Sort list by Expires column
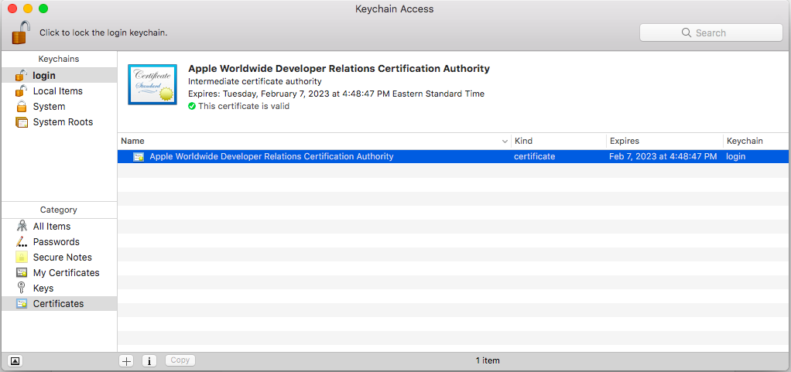This screenshot has width=791, height=372. pos(664,141)
